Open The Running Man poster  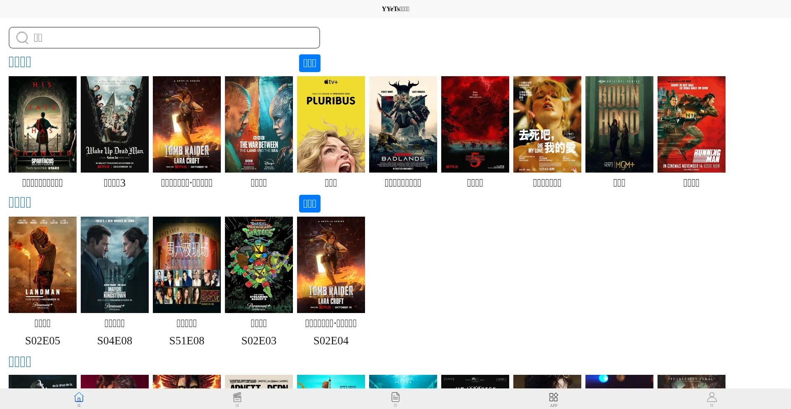[x=691, y=124]
